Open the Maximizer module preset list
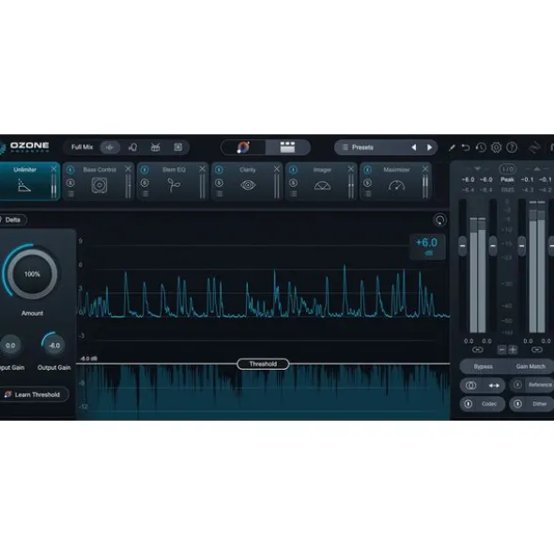 pyautogui.click(x=368, y=193)
